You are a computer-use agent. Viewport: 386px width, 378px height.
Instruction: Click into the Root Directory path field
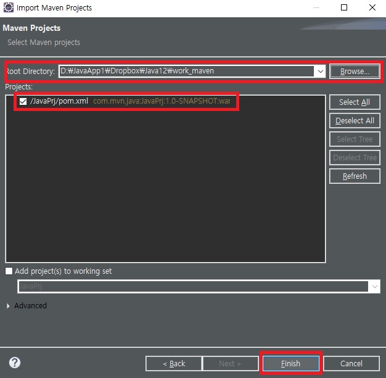tap(187, 71)
